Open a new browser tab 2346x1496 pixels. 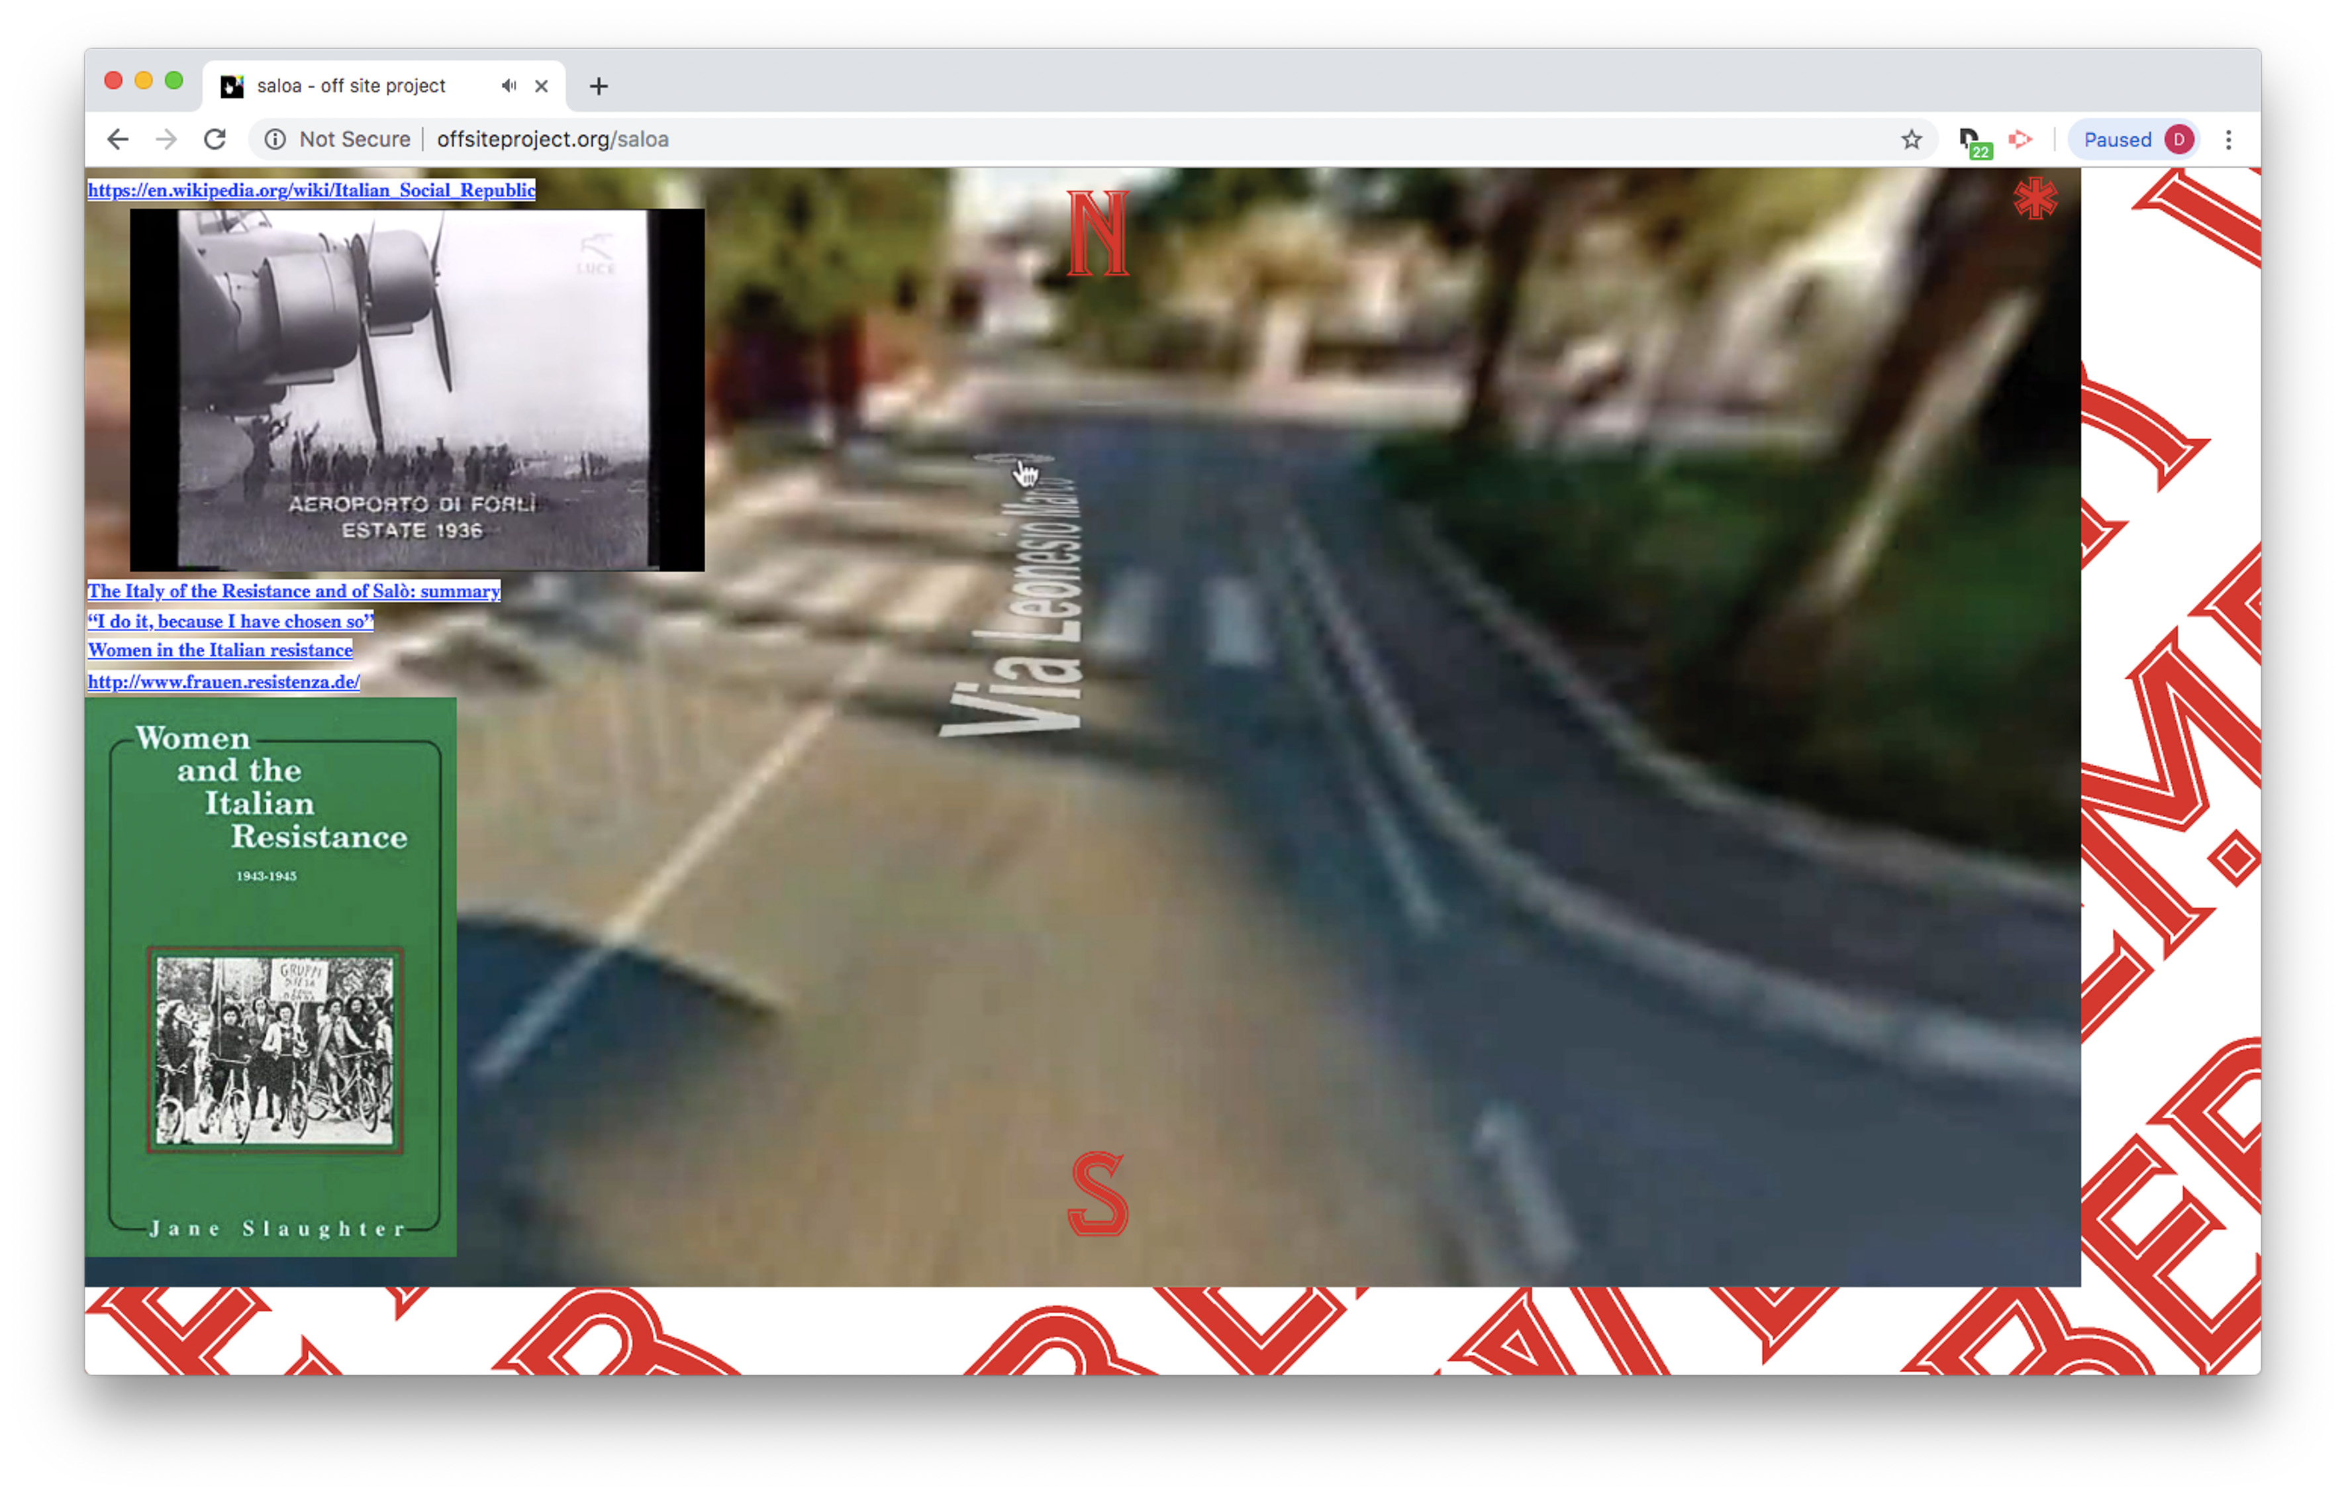point(598,86)
